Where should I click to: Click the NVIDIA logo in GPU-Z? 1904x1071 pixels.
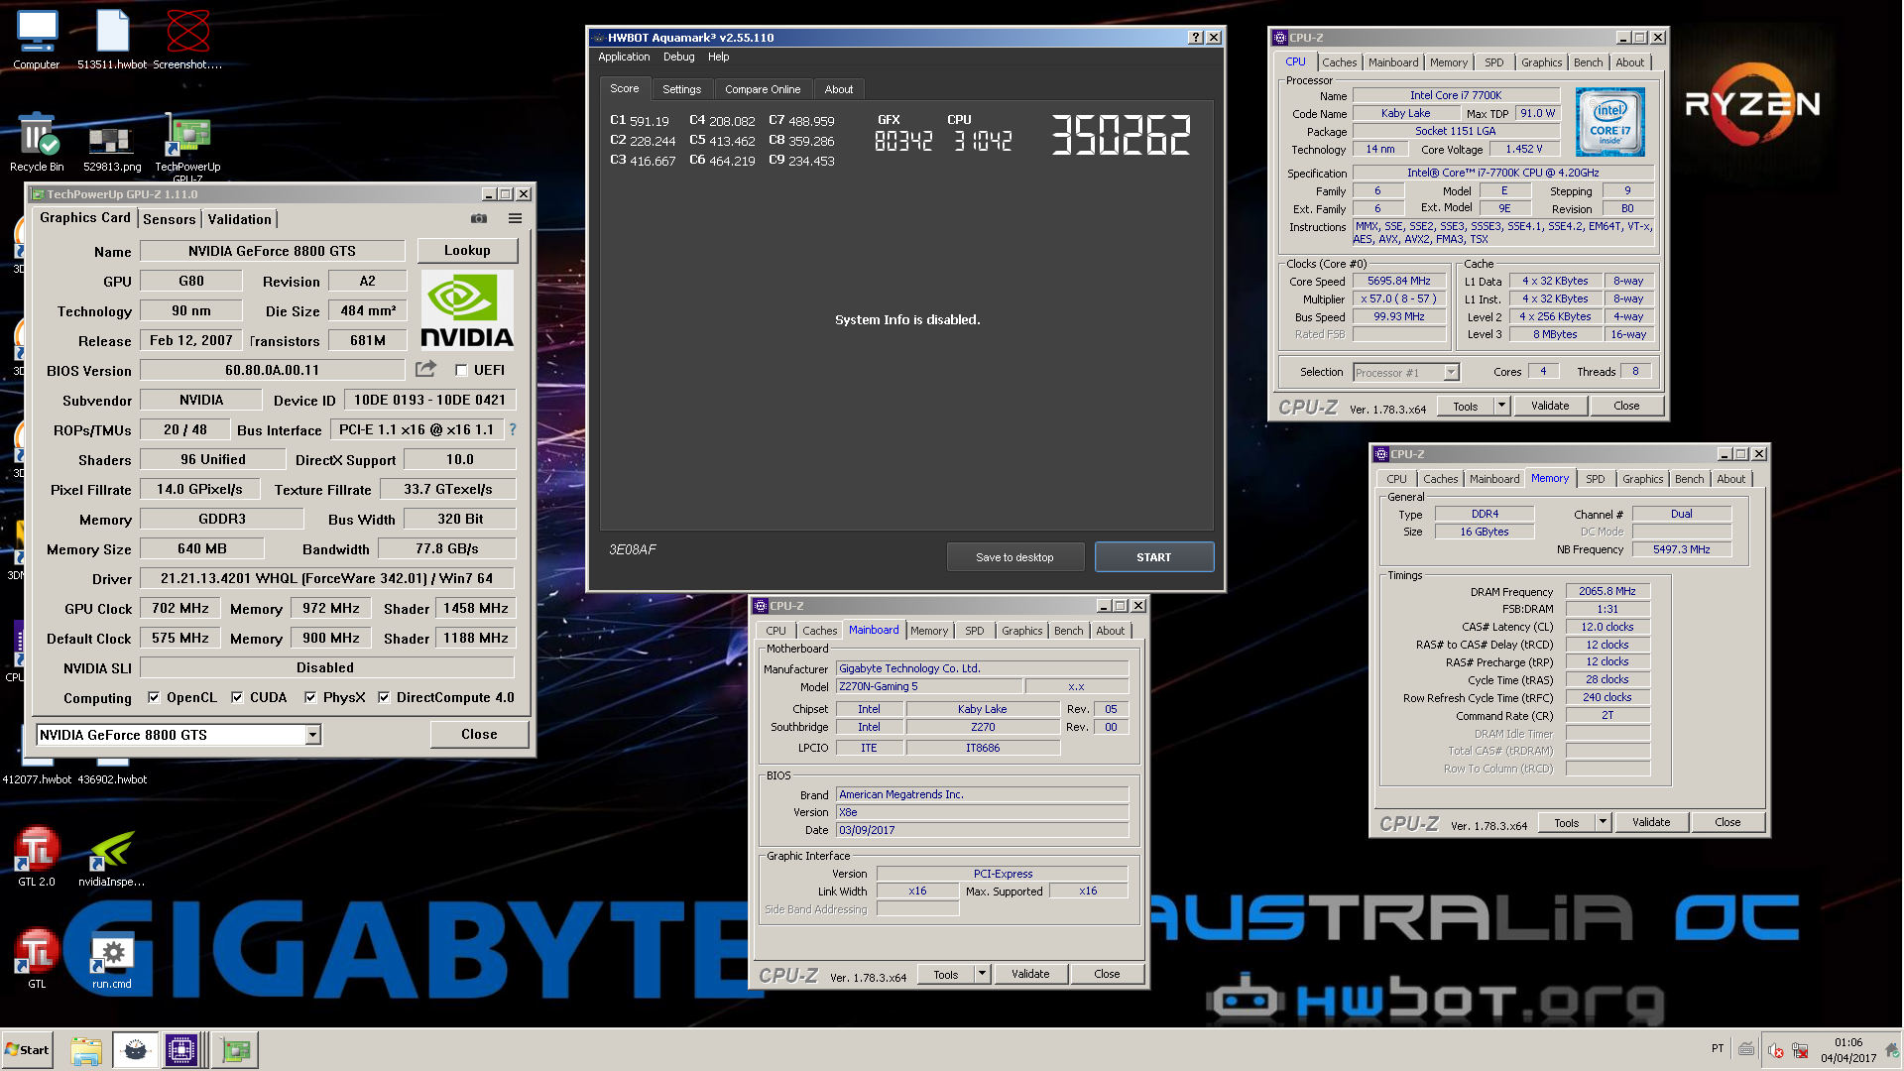[467, 310]
